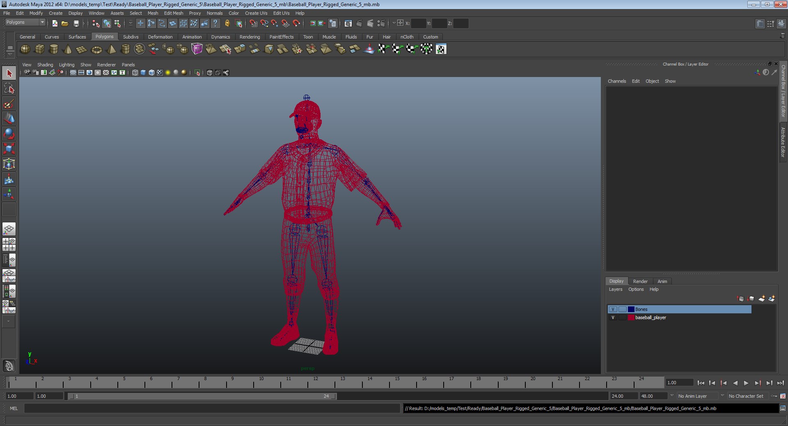Click the purple cube shelf icon
This screenshot has height=426, width=788.
point(197,49)
